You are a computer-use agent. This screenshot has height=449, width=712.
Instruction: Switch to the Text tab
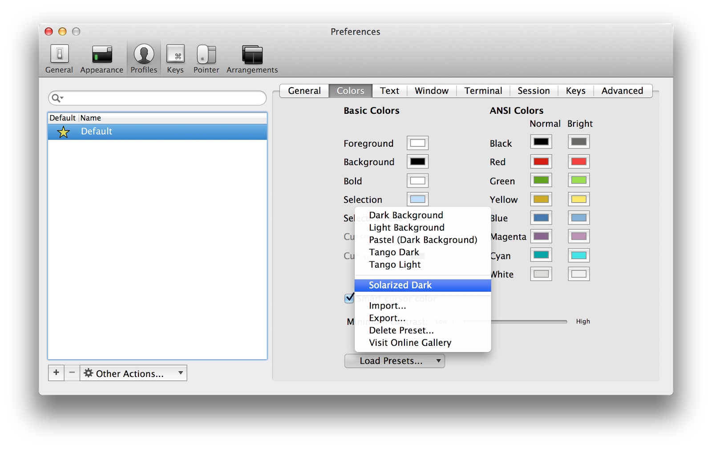point(390,91)
